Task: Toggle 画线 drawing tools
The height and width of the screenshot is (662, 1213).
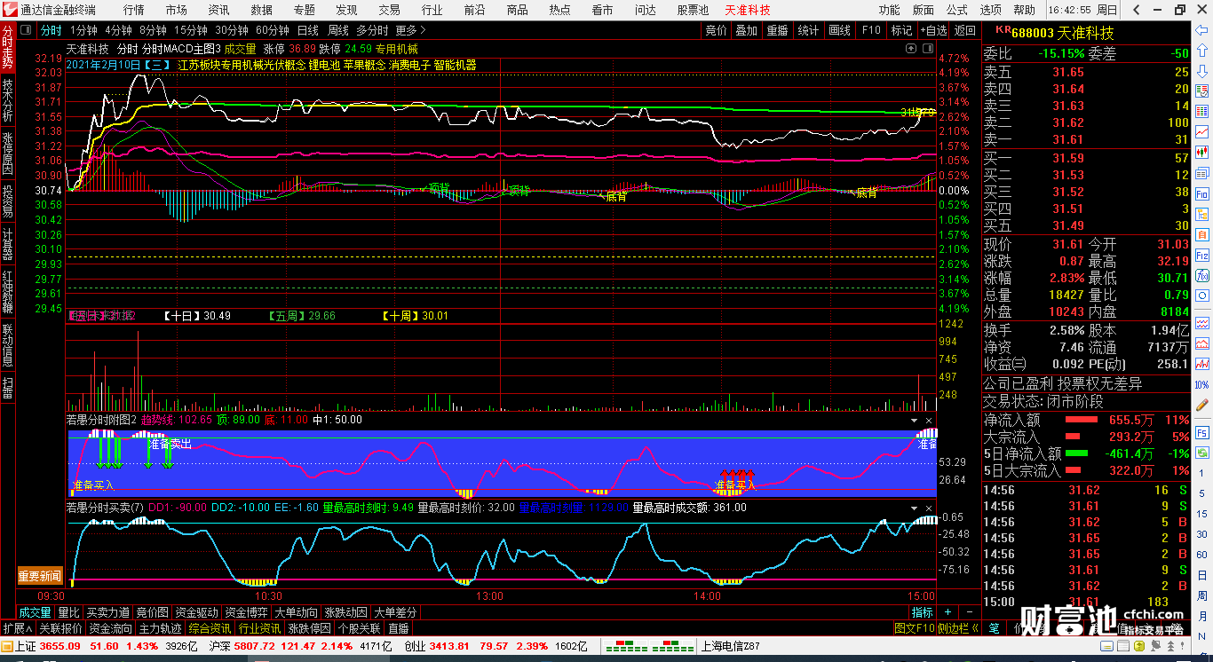Action: [x=839, y=30]
